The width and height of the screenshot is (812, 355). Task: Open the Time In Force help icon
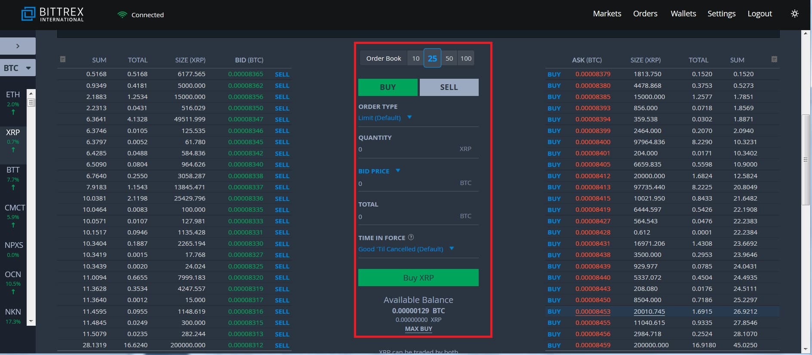[x=411, y=237]
